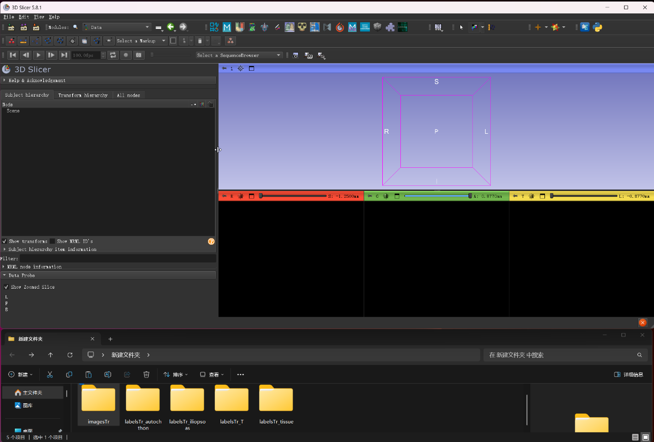Click the yellow slice offset slider
This screenshot has width=654, height=442.
click(x=584, y=196)
